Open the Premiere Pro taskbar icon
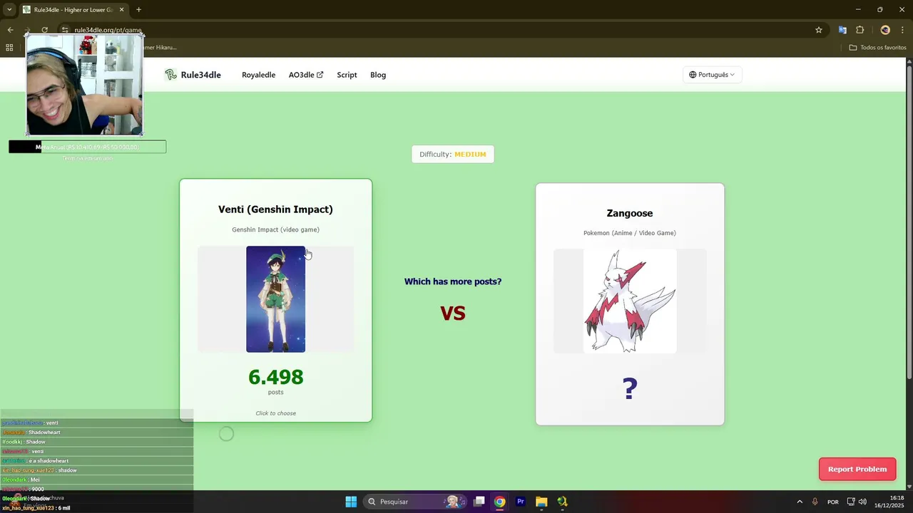The height and width of the screenshot is (513, 913). (x=521, y=502)
